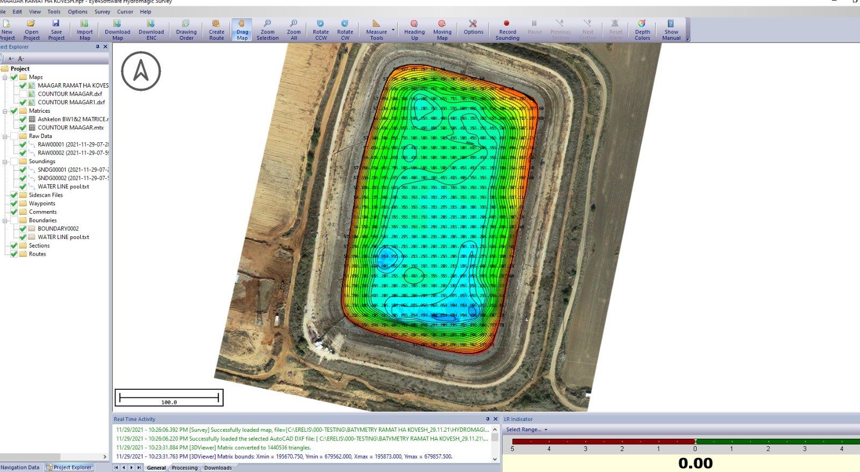Toggle the Ashkelon BW1&2 MATRICE checkbox
Image resolution: width=860 pixels, height=472 pixels.
(23, 119)
